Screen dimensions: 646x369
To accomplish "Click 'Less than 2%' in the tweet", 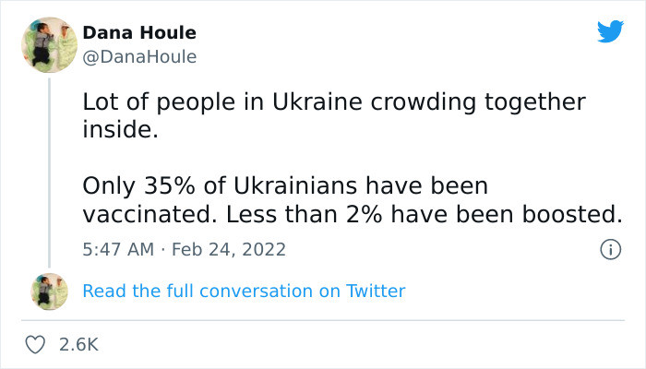I will tap(304, 215).
